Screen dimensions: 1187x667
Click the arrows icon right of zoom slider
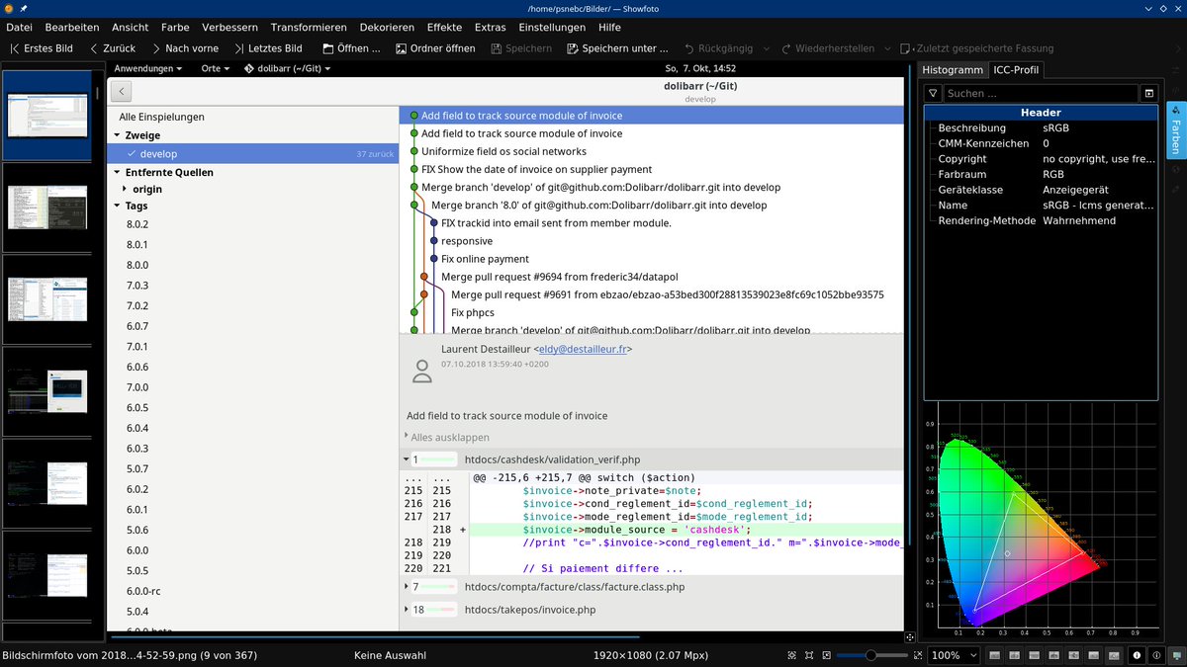(x=917, y=655)
